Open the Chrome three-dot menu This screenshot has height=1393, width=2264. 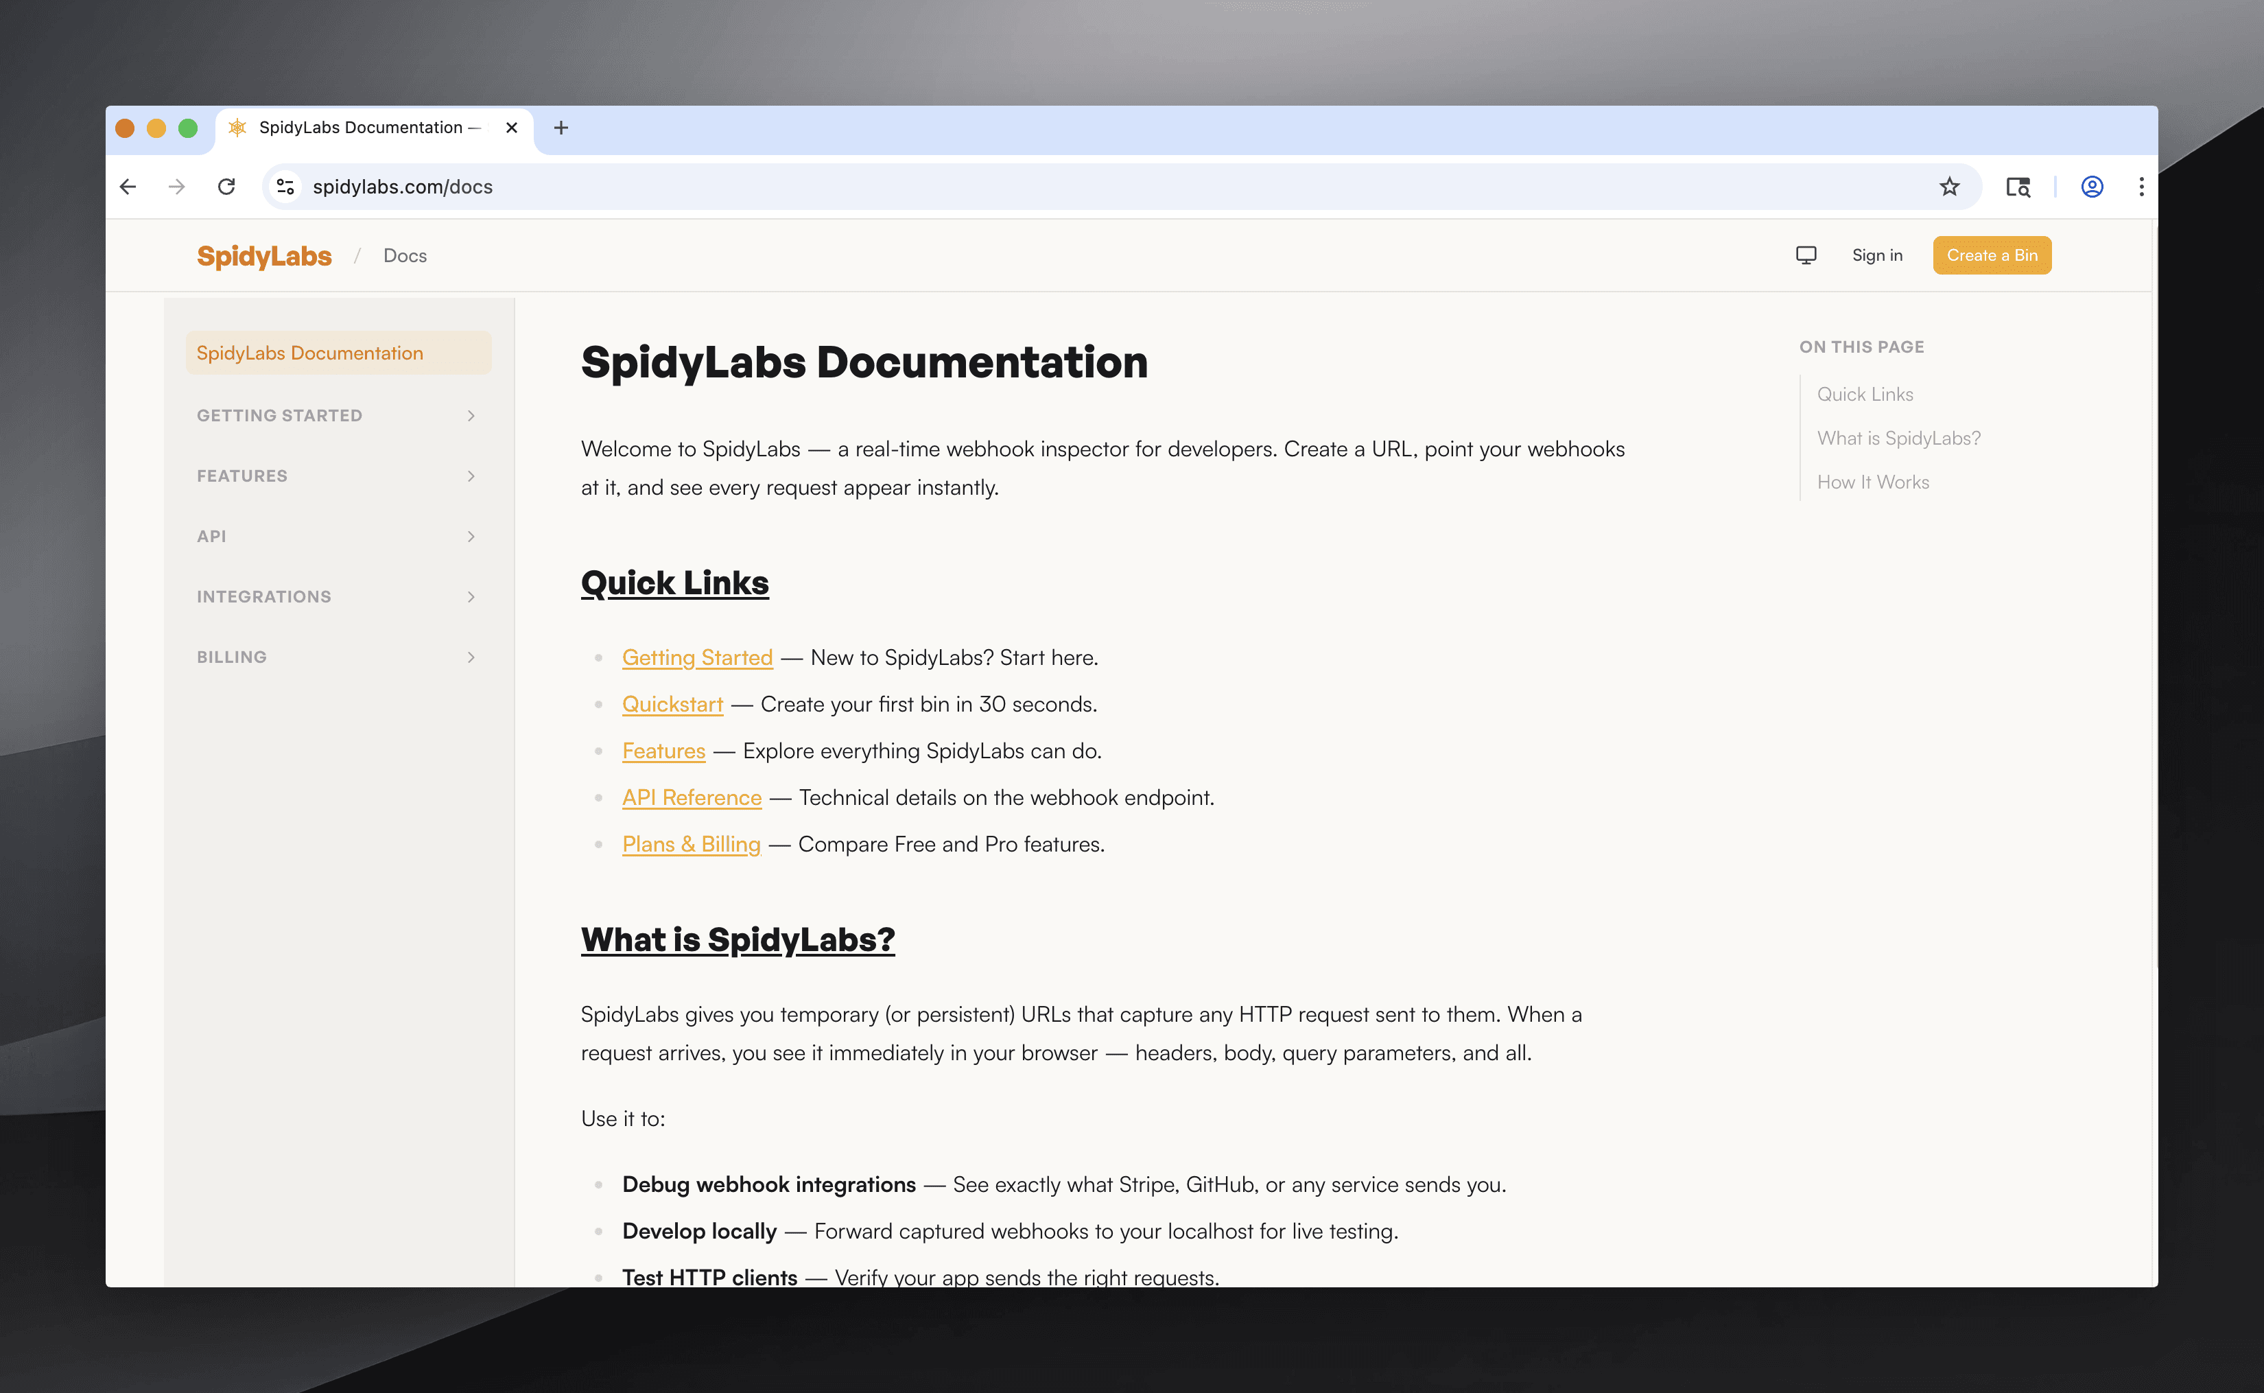[2141, 186]
